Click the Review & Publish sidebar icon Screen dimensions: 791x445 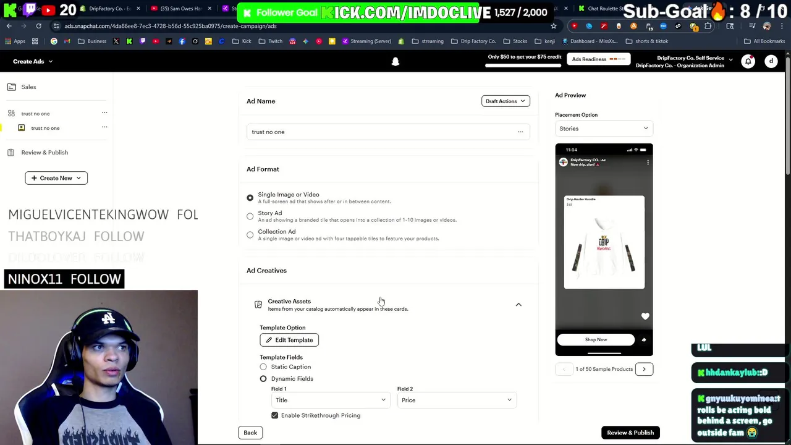tap(11, 153)
